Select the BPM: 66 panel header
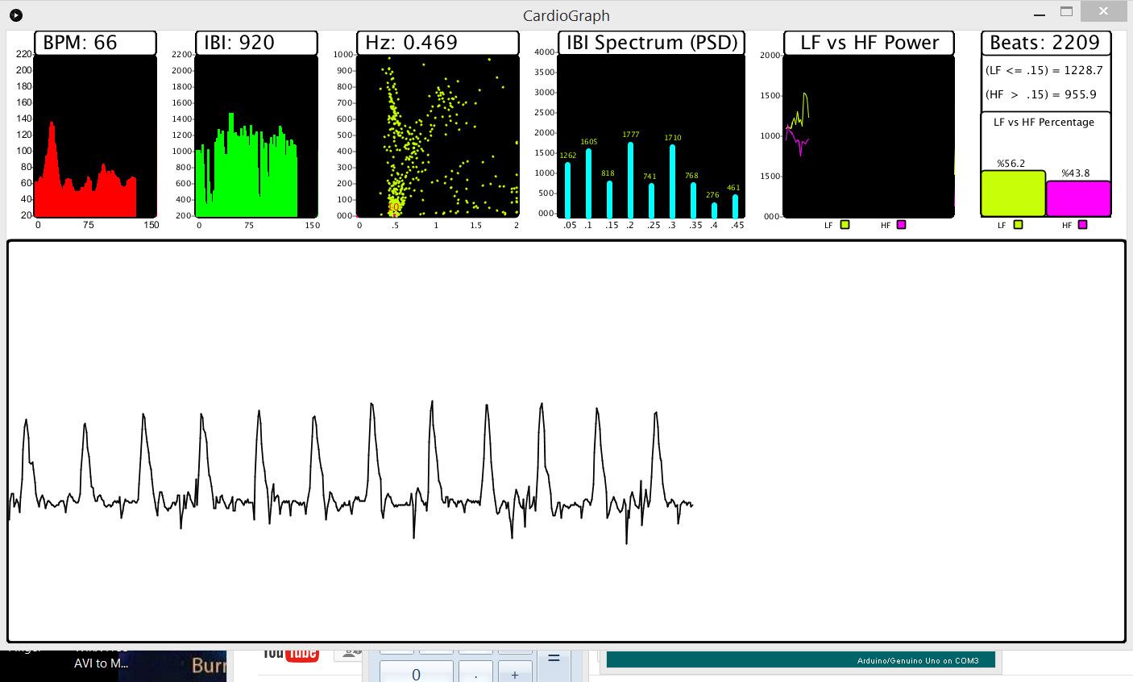Viewport: 1133px width, 682px height. [x=95, y=42]
